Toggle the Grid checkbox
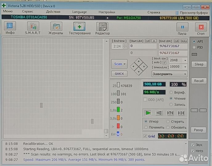This screenshot has height=166, width=212. 145,136
